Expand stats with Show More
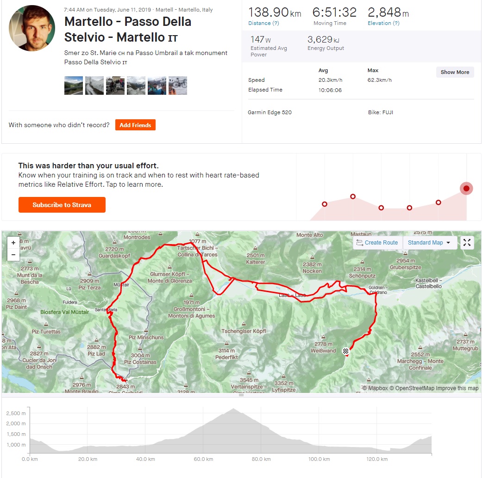The image size is (483, 478). coord(455,72)
